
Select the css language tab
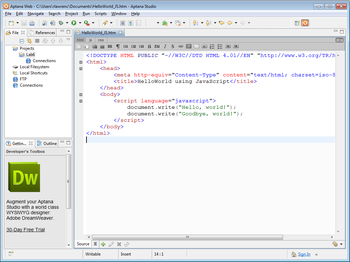click(x=101, y=40)
